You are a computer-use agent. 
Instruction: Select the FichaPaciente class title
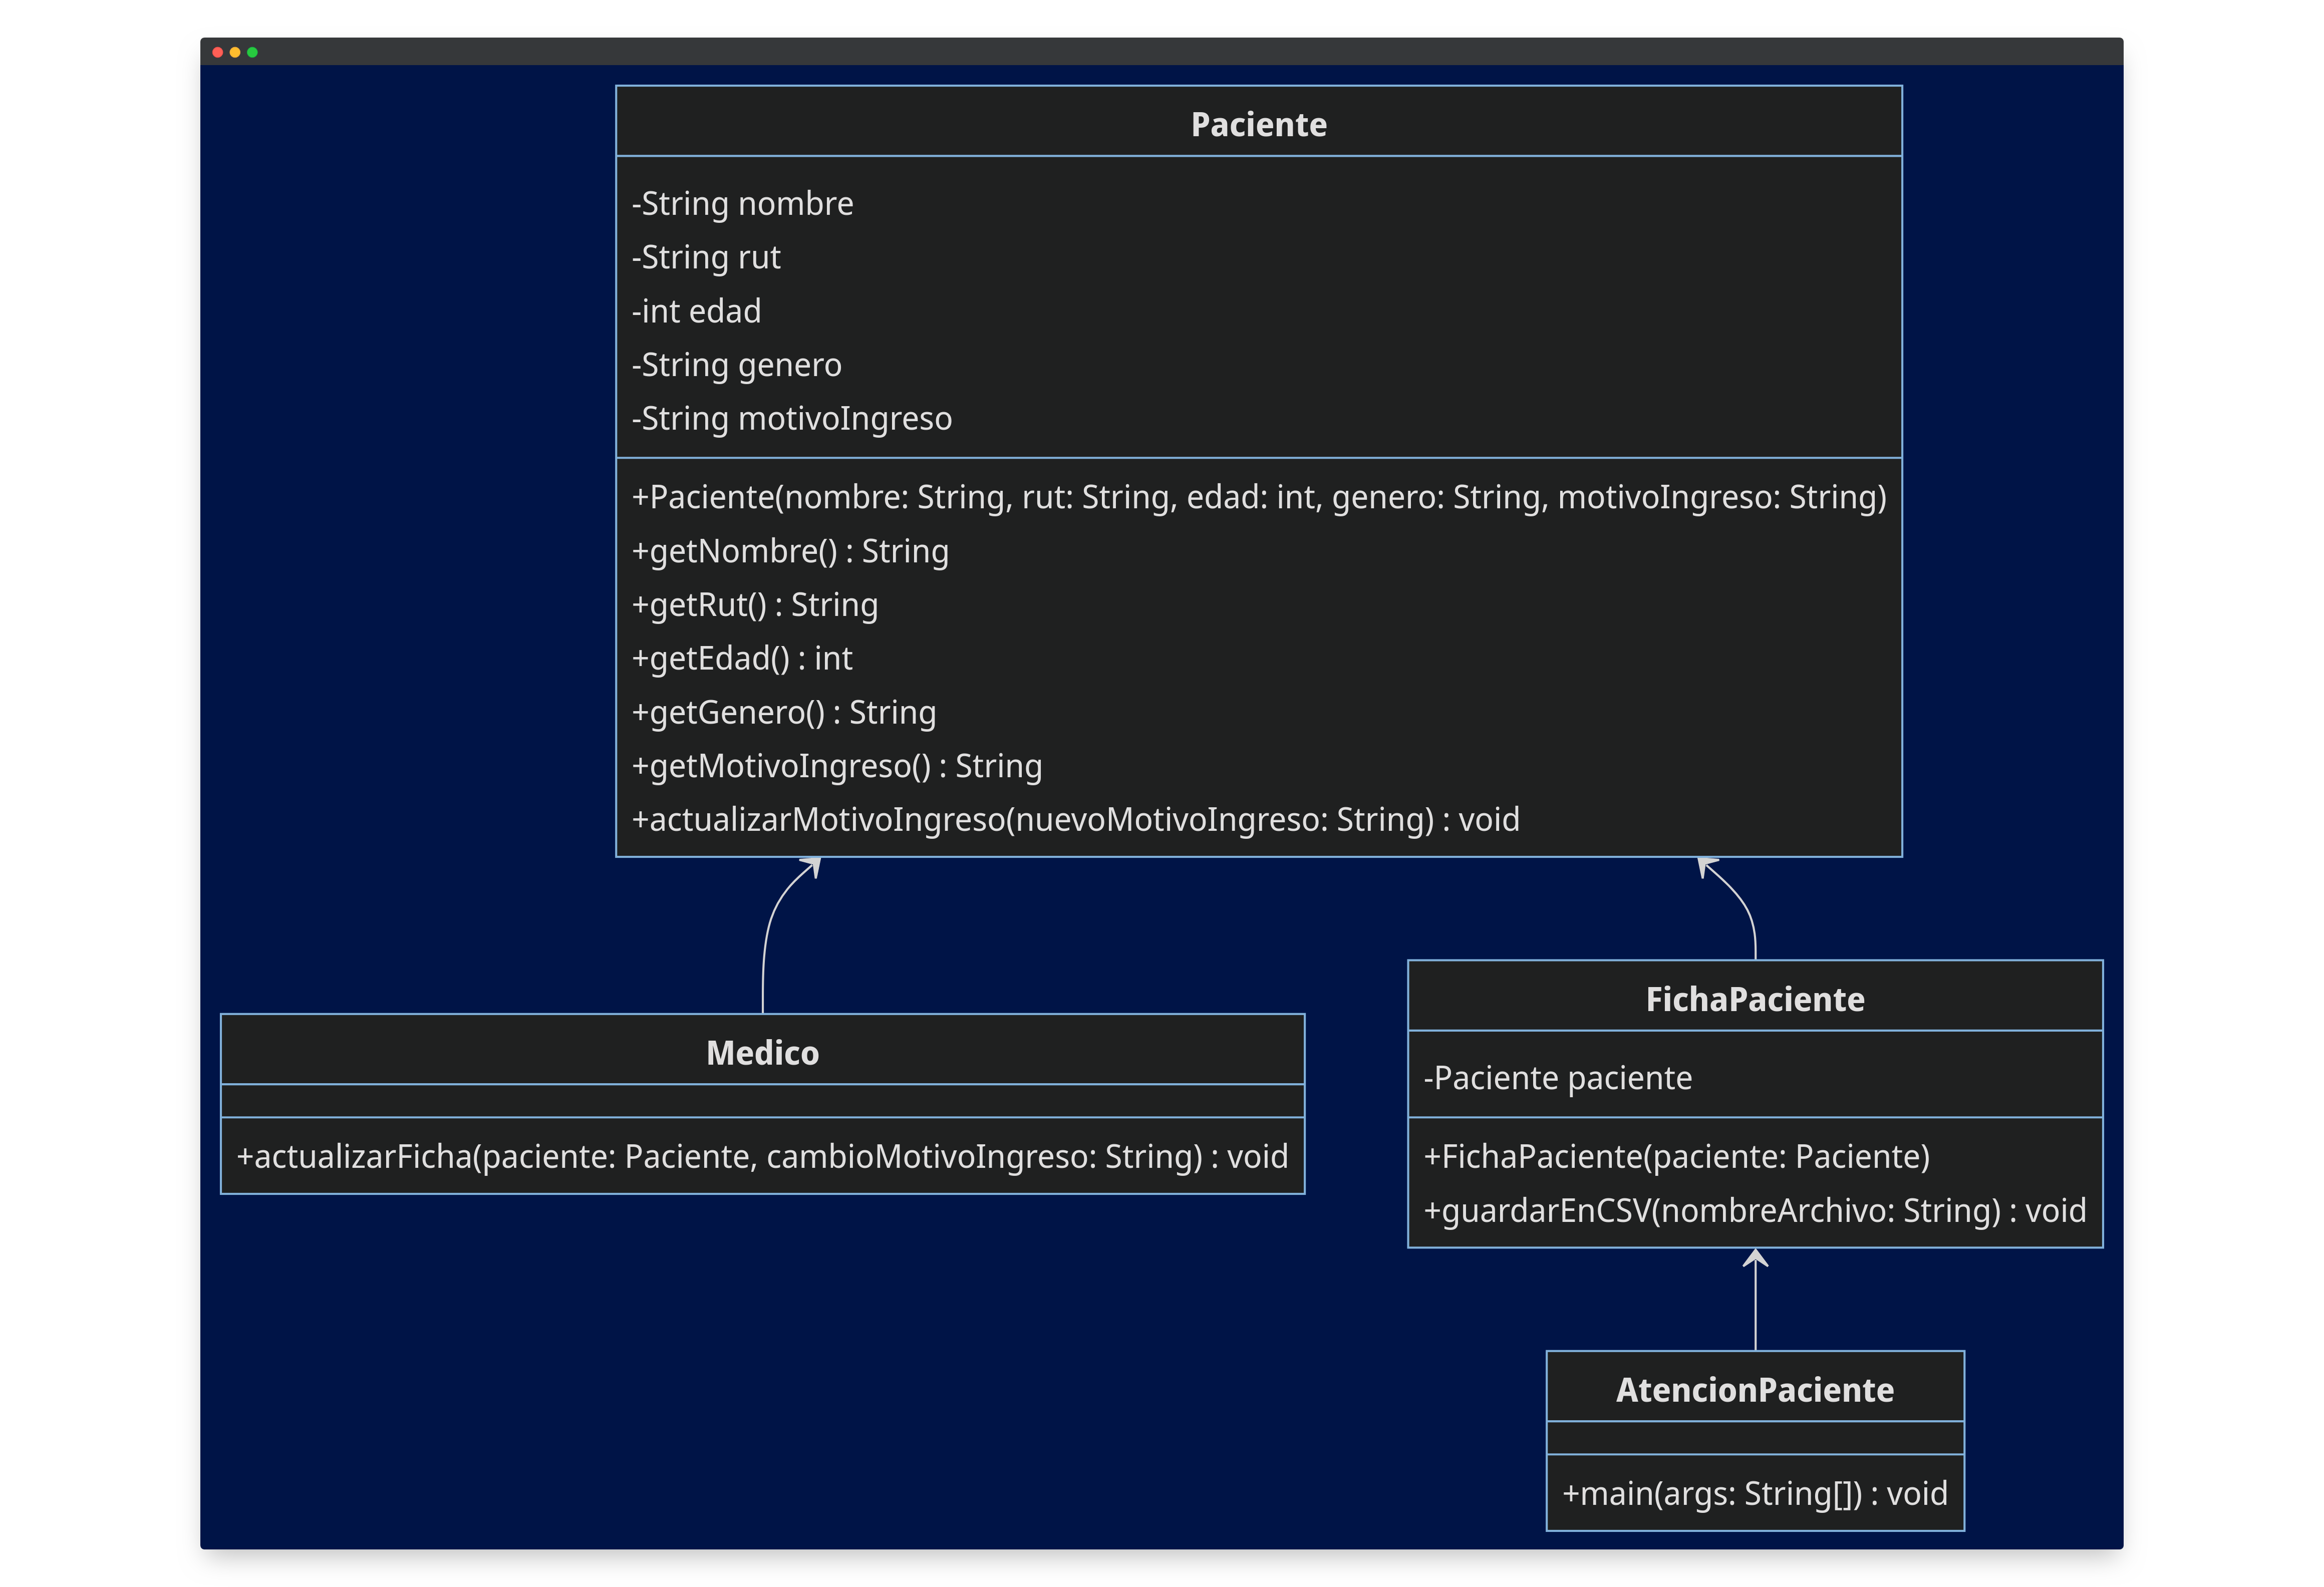click(x=1755, y=999)
